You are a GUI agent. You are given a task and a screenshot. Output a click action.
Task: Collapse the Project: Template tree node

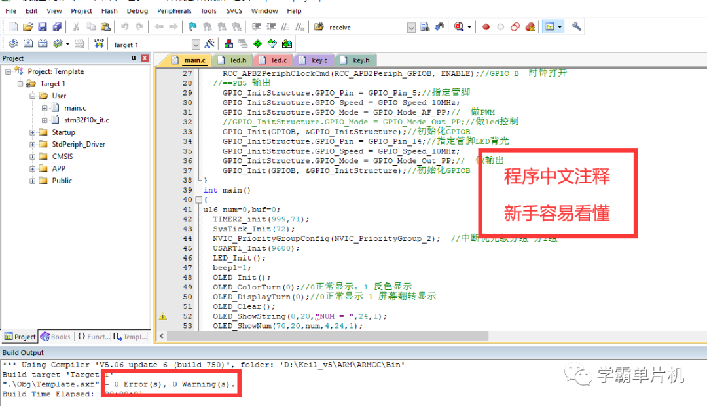click(x=8, y=72)
